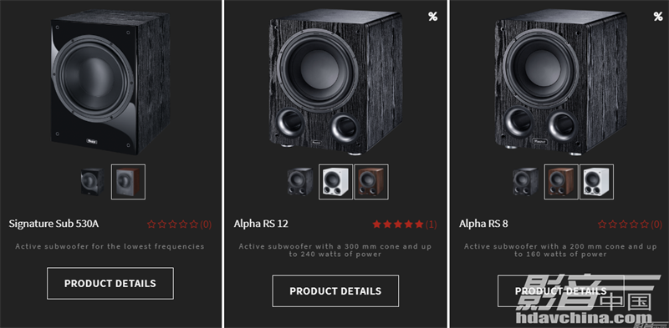
Task: Click percent discount badge on Alpha RS 12
Action: pos(432,17)
